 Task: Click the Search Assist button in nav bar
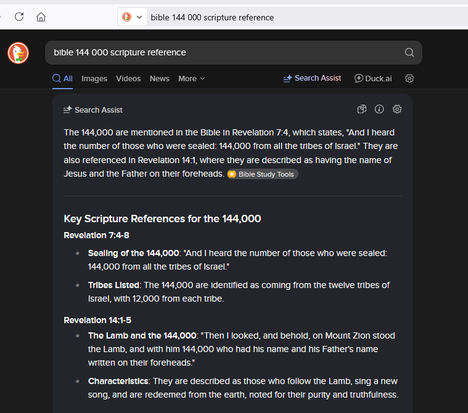click(312, 78)
